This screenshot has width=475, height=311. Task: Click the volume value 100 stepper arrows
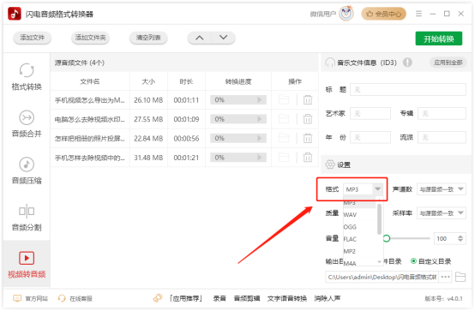(460, 239)
